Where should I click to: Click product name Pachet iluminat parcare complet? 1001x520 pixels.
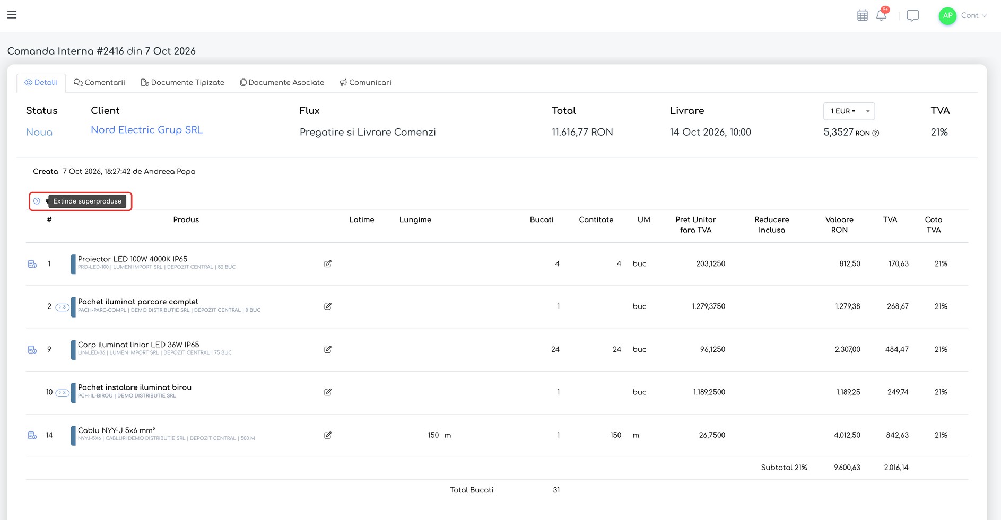[138, 302]
